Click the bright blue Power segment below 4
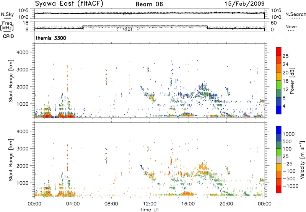Image resolution: width=306 pixels, height=212 pixels. (279, 110)
